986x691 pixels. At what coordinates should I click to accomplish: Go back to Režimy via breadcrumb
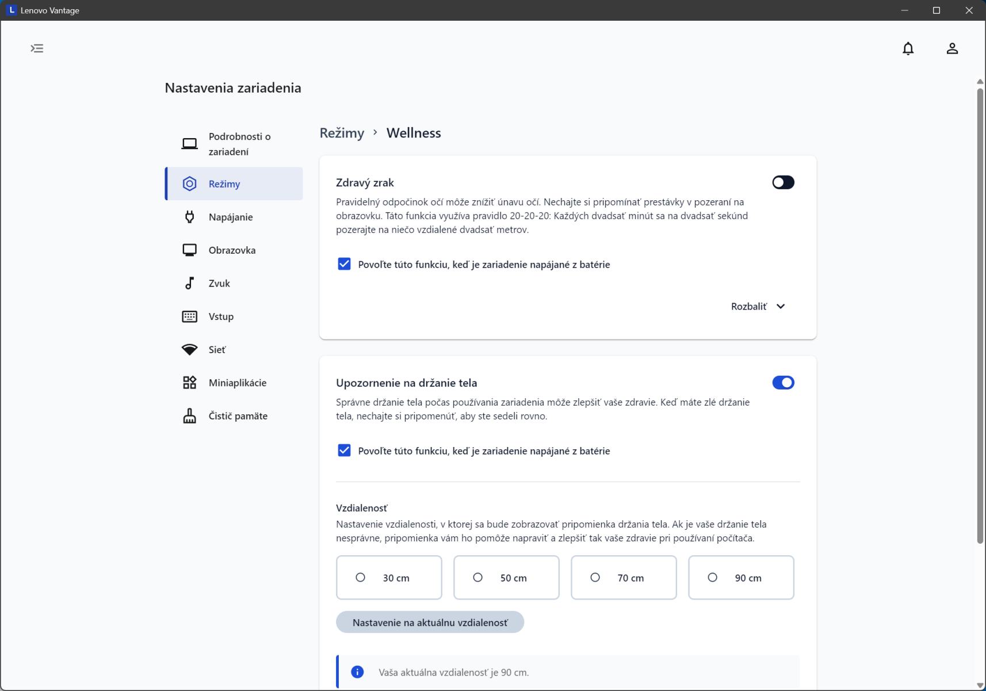(x=342, y=133)
